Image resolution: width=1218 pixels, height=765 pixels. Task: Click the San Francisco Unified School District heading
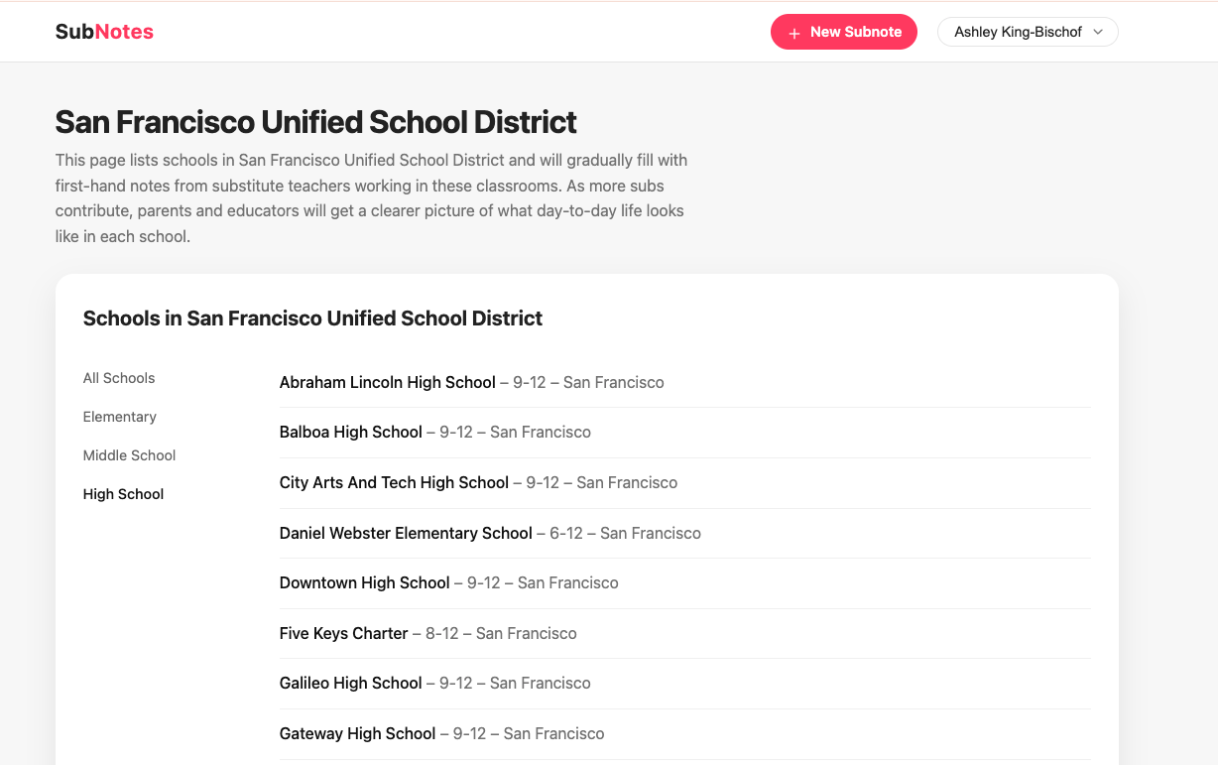314,122
